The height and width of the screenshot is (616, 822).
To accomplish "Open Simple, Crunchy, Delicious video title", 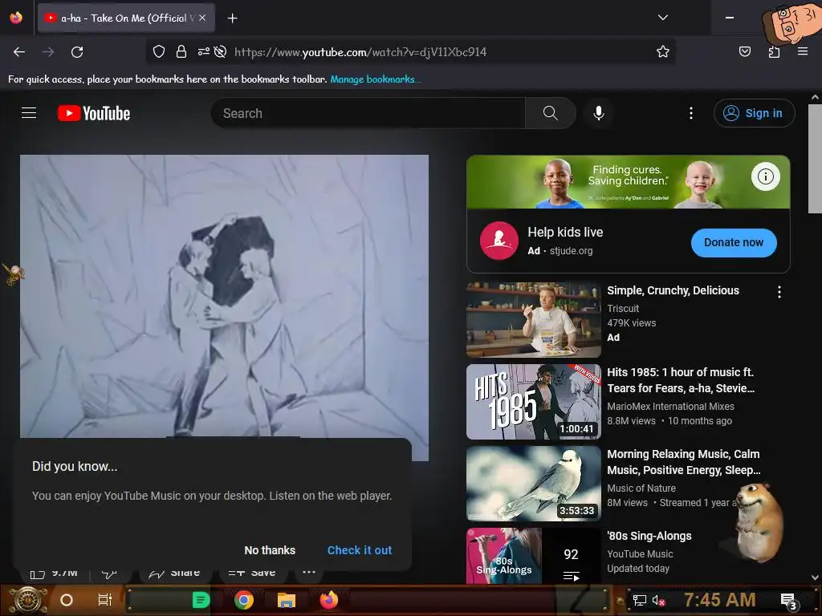I will [x=673, y=290].
